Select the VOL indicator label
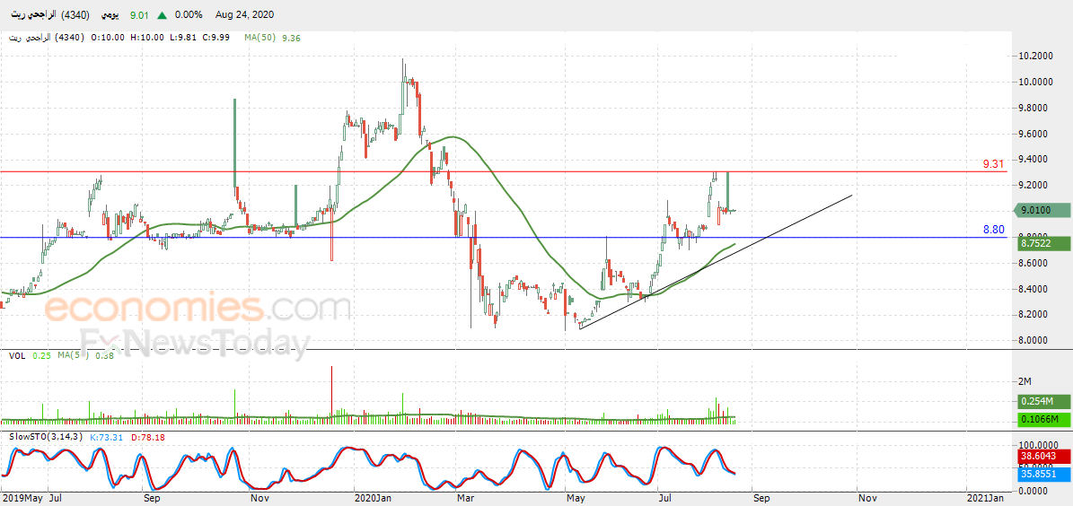1073x506 pixels. tap(17, 355)
